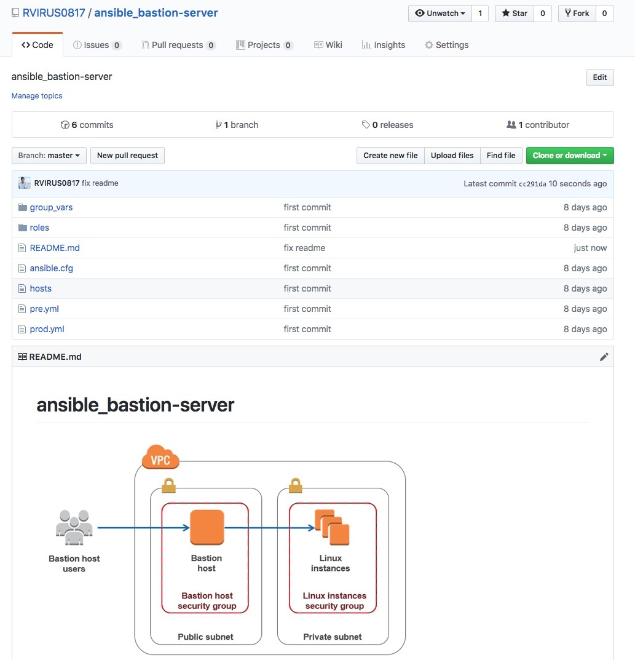
Task: Click the roles folder icon
Action: (23, 228)
